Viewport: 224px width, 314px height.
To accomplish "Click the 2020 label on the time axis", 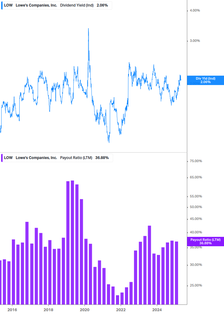I will point(85,310).
